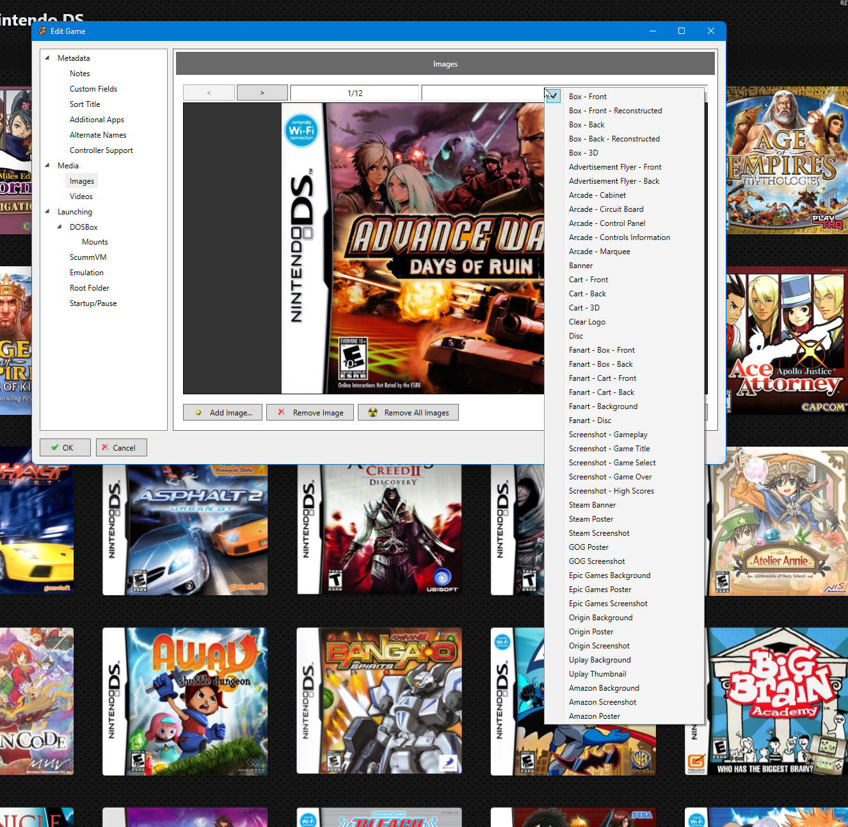
Task: Open the Root Folder section
Action: tap(90, 288)
